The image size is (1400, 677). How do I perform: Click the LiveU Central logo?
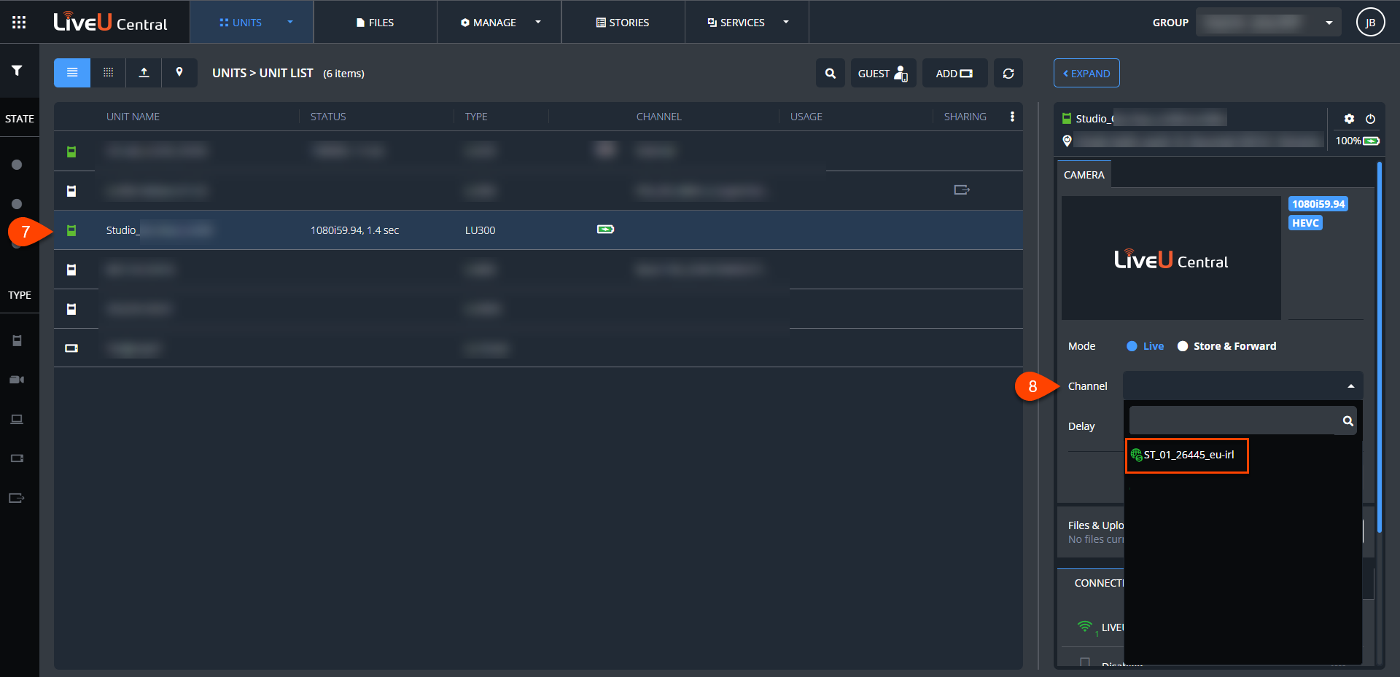click(x=110, y=22)
